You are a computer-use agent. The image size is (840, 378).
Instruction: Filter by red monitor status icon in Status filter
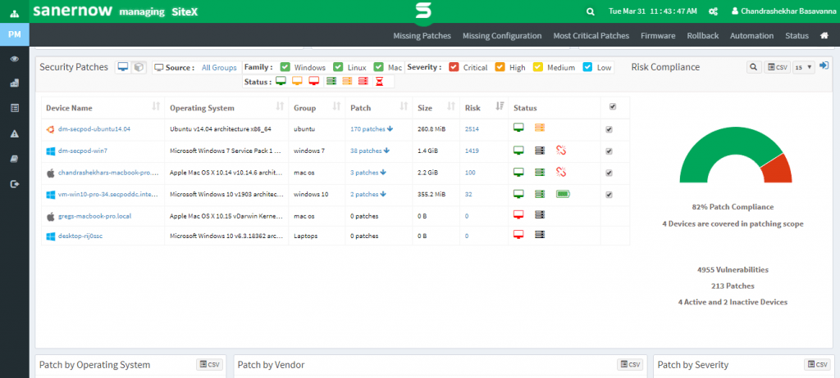314,81
